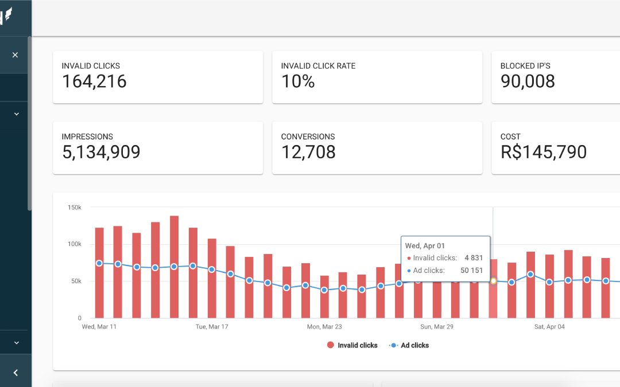Open the Invalid Click Rate 10% card
The height and width of the screenshot is (387, 620).
point(377,77)
